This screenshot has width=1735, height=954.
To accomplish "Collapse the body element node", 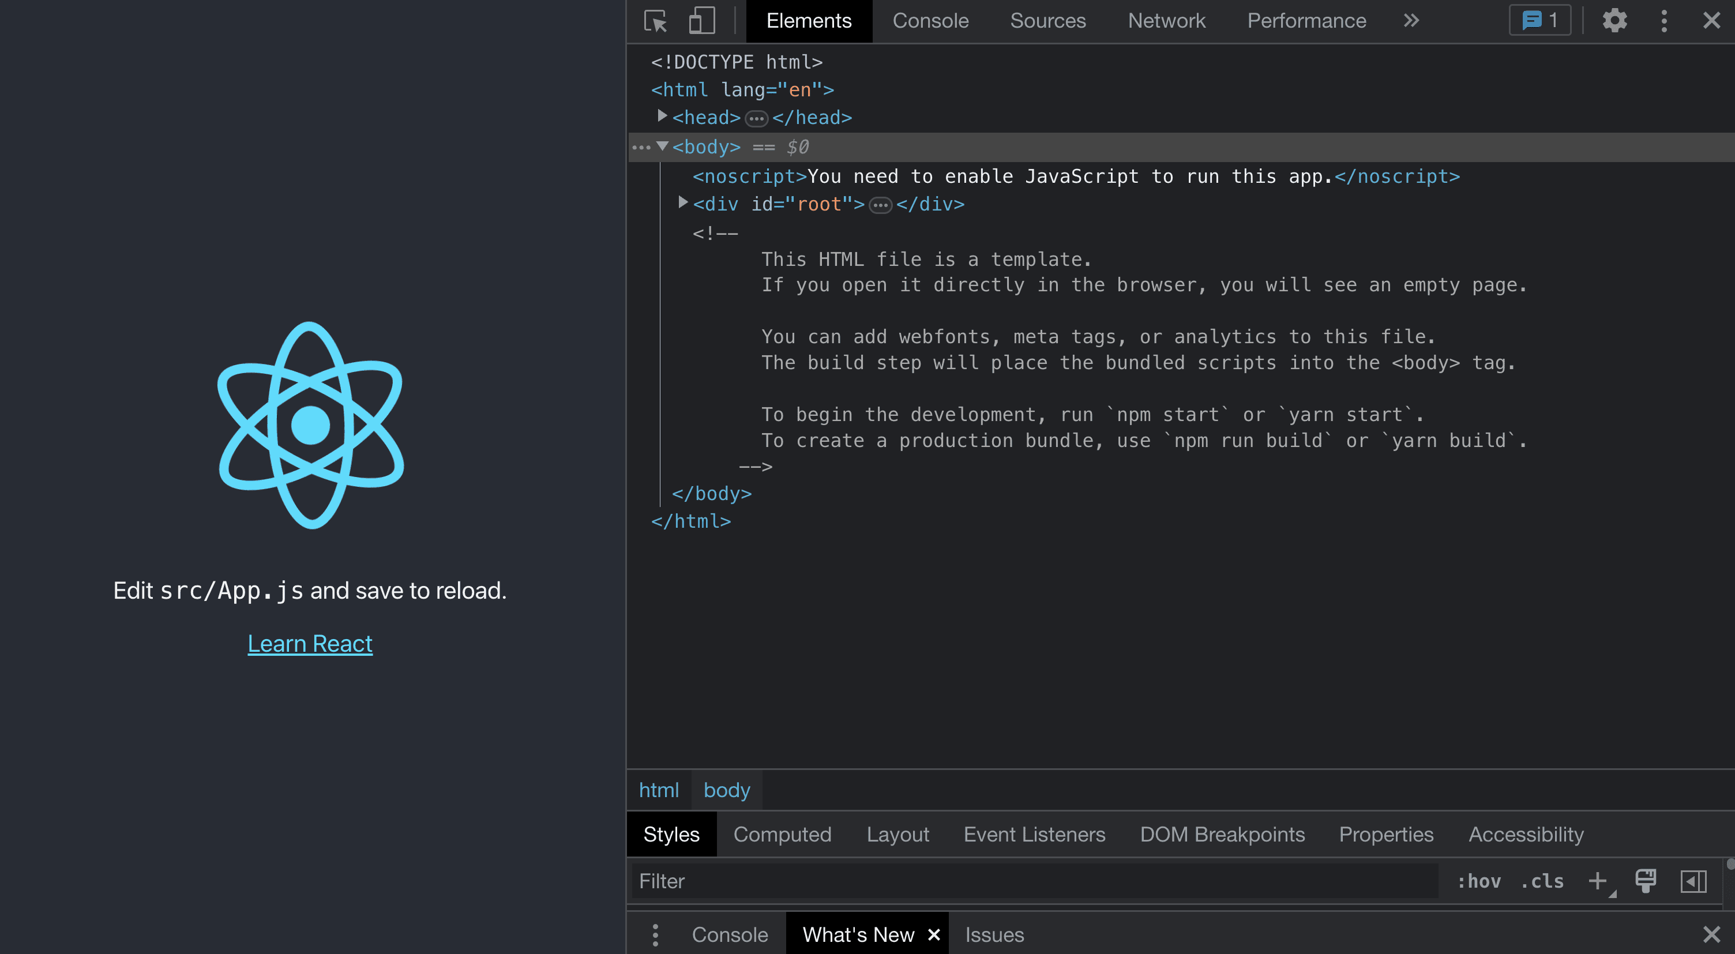I will pyautogui.click(x=662, y=146).
